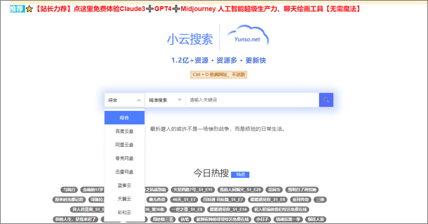
Task: Open hot search tag 周处除三害
Action: click(163, 219)
